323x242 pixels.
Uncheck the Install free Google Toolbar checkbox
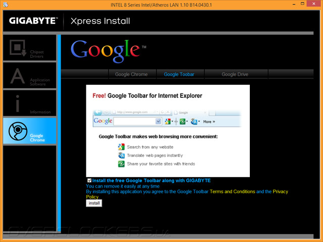tap(89, 180)
